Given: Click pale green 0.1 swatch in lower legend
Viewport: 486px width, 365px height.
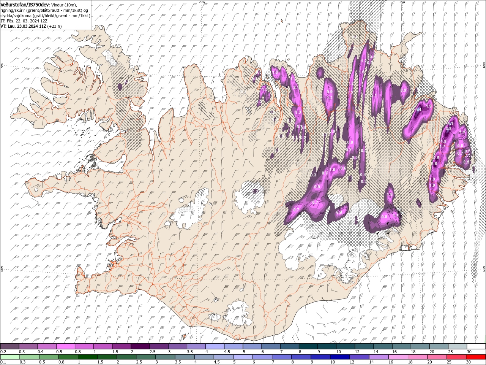Looking at the screenshot, I should 10,357.
